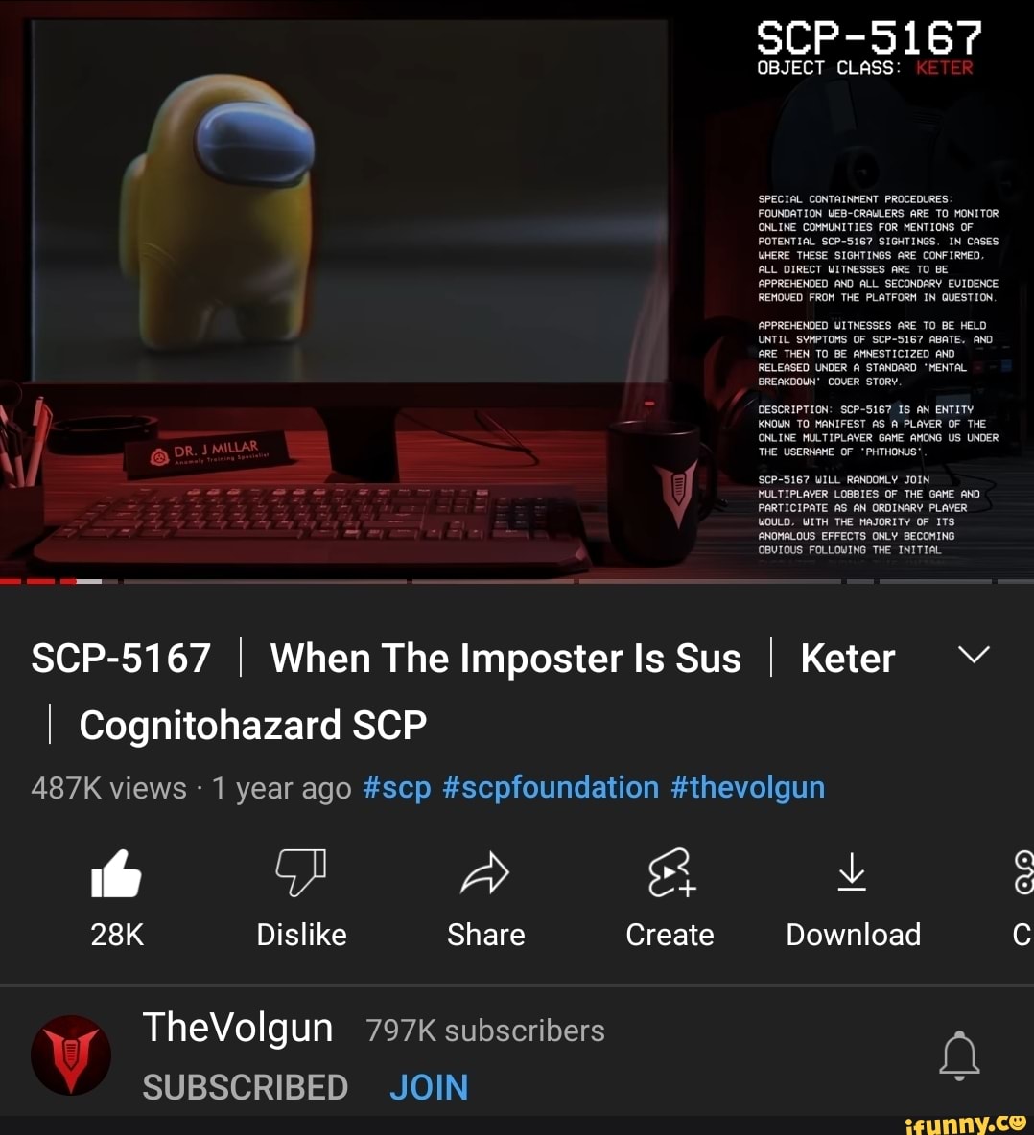Toggle the SUBSCRIBED button

(246, 1087)
